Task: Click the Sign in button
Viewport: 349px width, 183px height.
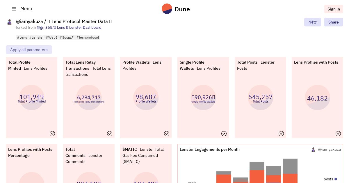Action: click(334, 9)
